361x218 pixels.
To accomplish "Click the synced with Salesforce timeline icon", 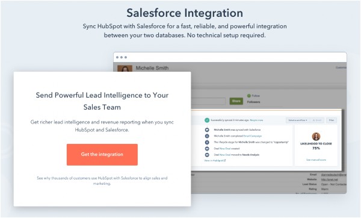I will tap(207, 130).
